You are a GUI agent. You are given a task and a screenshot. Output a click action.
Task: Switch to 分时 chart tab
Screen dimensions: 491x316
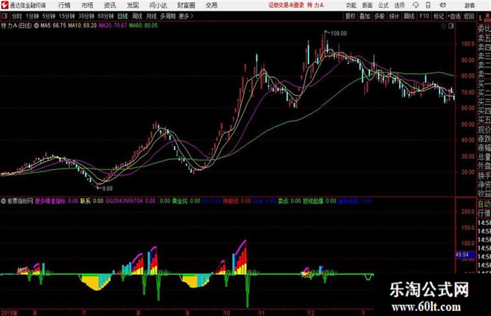coord(17,16)
